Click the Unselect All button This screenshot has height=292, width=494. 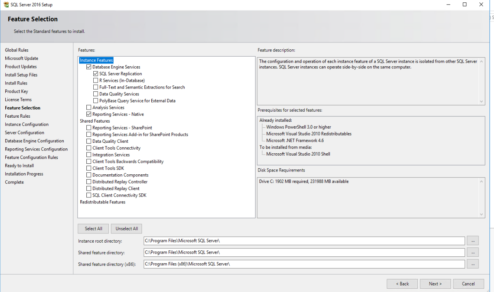tap(126, 229)
